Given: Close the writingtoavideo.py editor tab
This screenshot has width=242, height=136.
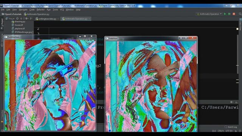Looking at the screenshot, I should coord(58,19).
